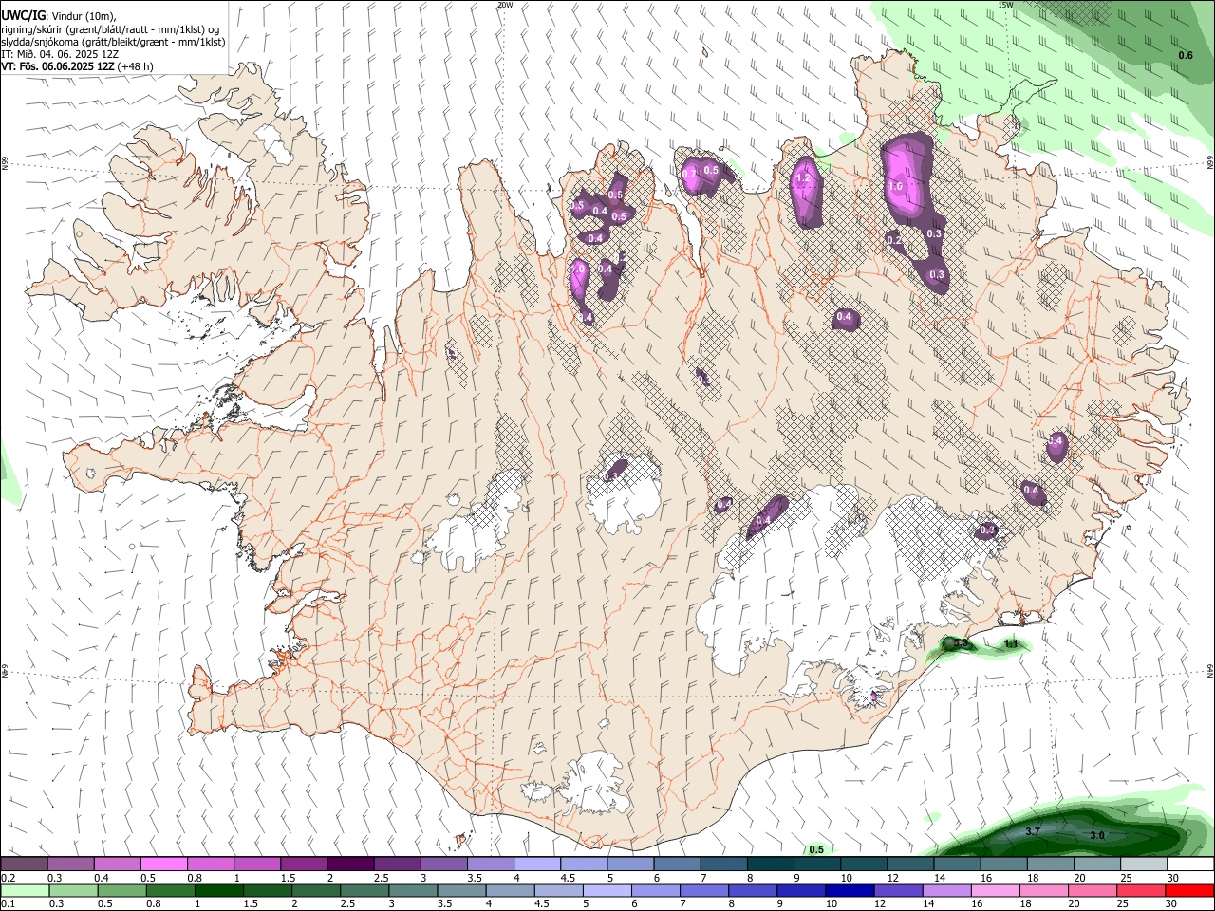This screenshot has height=911, width=1215.
Task: Click the 'slydda/snjókoma (grátt/bleikt/grænt' legend line
Action: click(113, 42)
